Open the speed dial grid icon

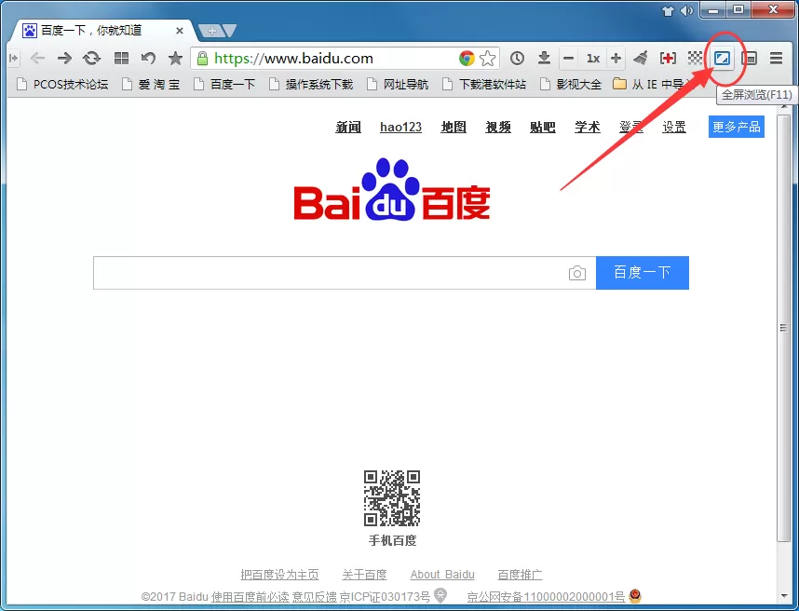(121, 58)
